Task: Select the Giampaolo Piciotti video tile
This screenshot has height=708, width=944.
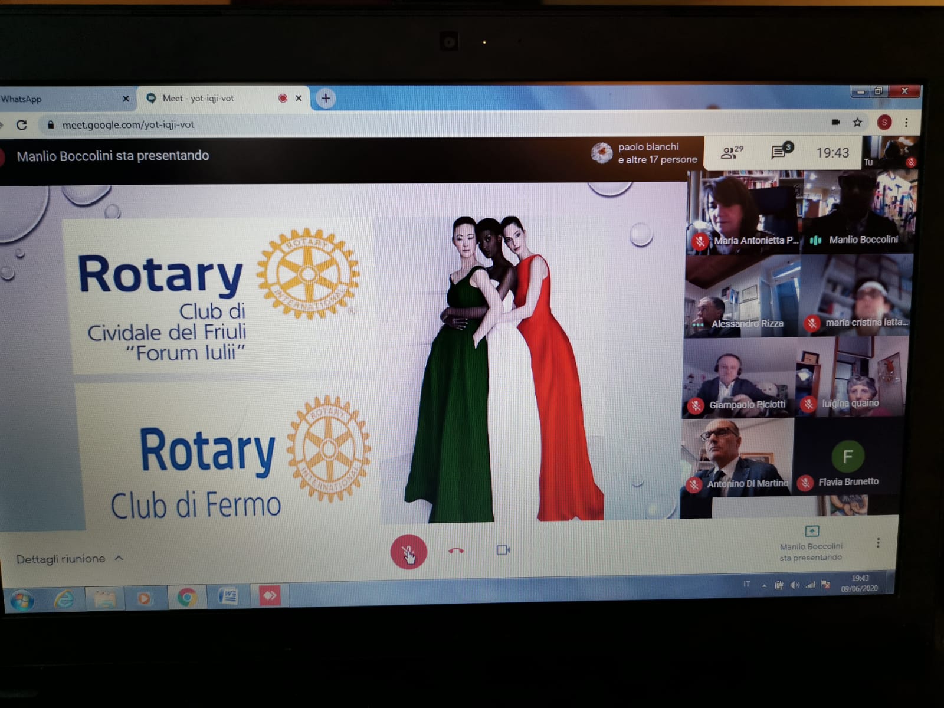Action: click(x=739, y=378)
